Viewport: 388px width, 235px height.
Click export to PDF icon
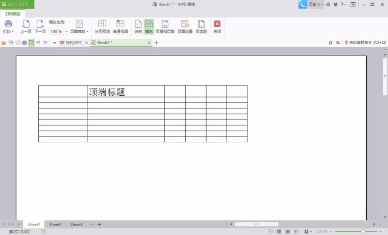[x=18, y=43]
